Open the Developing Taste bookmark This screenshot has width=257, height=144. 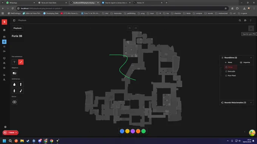click(x=51, y=14)
